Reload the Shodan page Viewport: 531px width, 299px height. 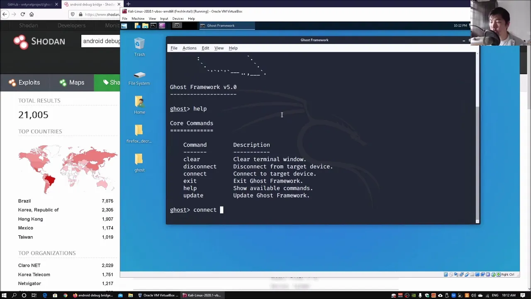coord(23,15)
